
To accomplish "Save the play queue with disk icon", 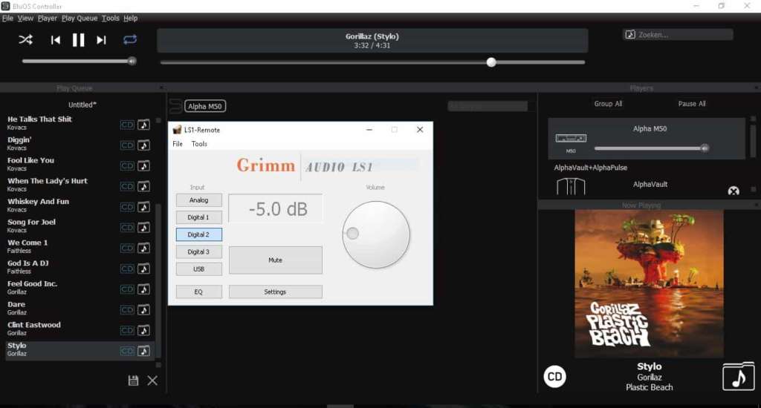I will (133, 381).
